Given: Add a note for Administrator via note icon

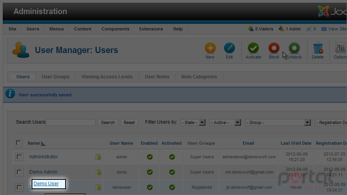Looking at the screenshot, I should pyautogui.click(x=98, y=157).
